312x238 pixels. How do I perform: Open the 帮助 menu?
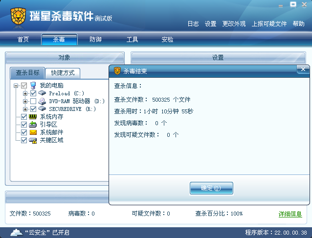pyautogui.click(x=298, y=24)
